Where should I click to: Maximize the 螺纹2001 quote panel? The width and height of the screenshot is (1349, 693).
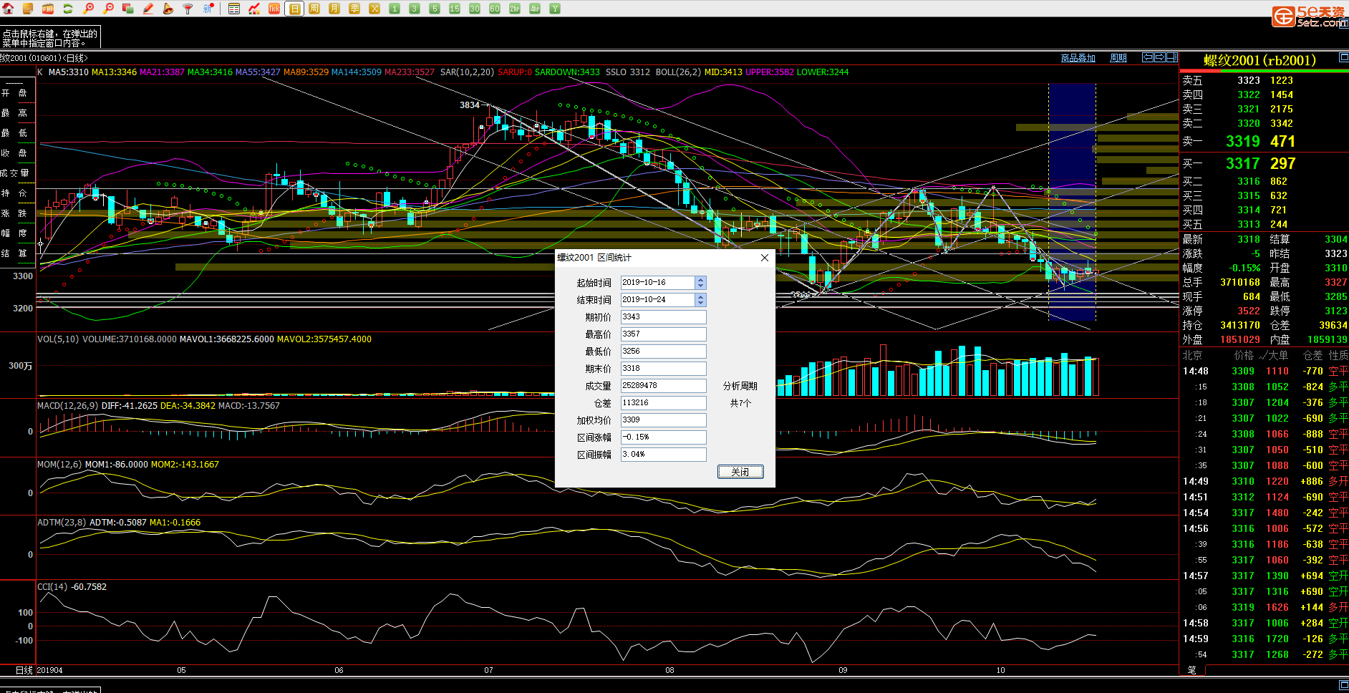tap(1343, 57)
